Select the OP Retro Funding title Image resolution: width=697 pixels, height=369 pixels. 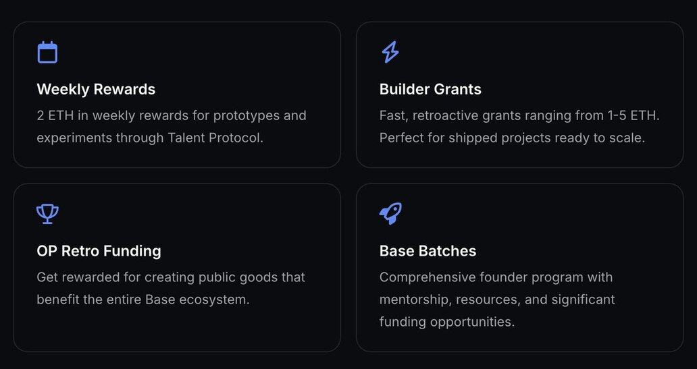coord(99,251)
